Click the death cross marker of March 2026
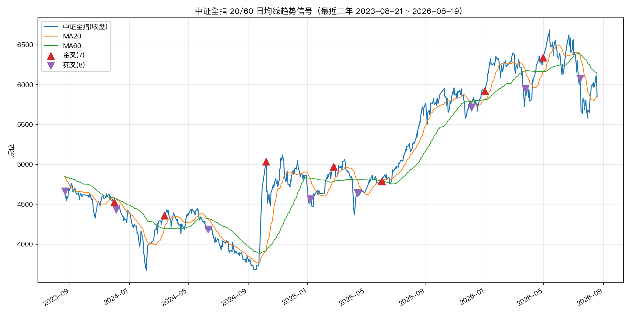Viewport: 631px width, 315px height. [x=526, y=89]
